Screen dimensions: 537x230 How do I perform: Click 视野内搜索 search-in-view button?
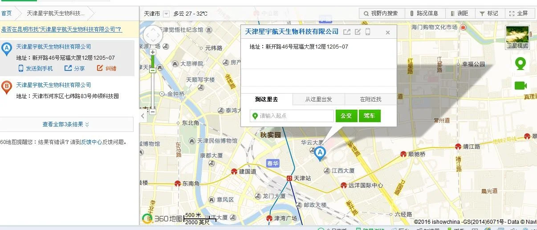[x=382, y=13]
